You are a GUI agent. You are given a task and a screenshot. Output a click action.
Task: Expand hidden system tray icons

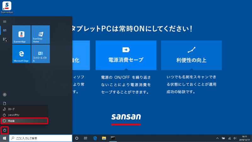[x=217, y=138]
